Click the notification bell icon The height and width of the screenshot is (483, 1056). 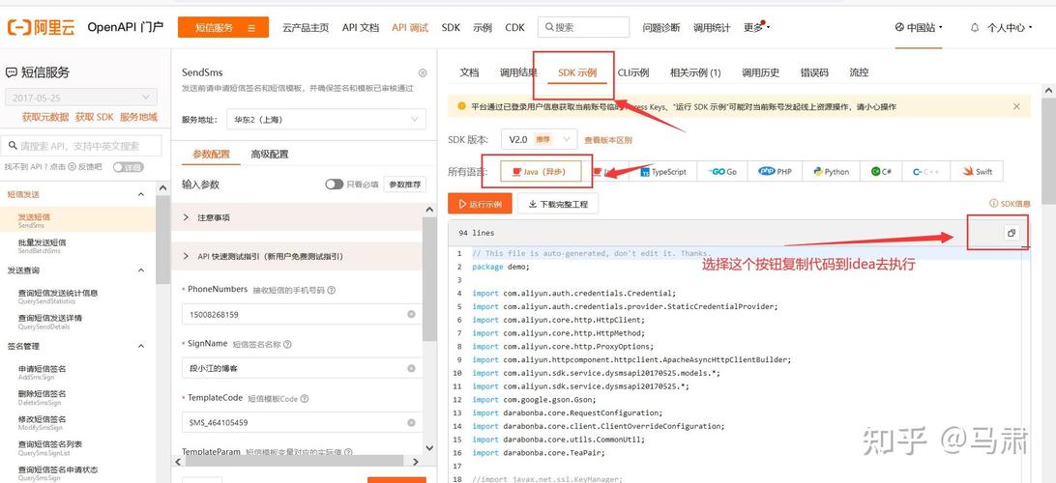click(974, 28)
